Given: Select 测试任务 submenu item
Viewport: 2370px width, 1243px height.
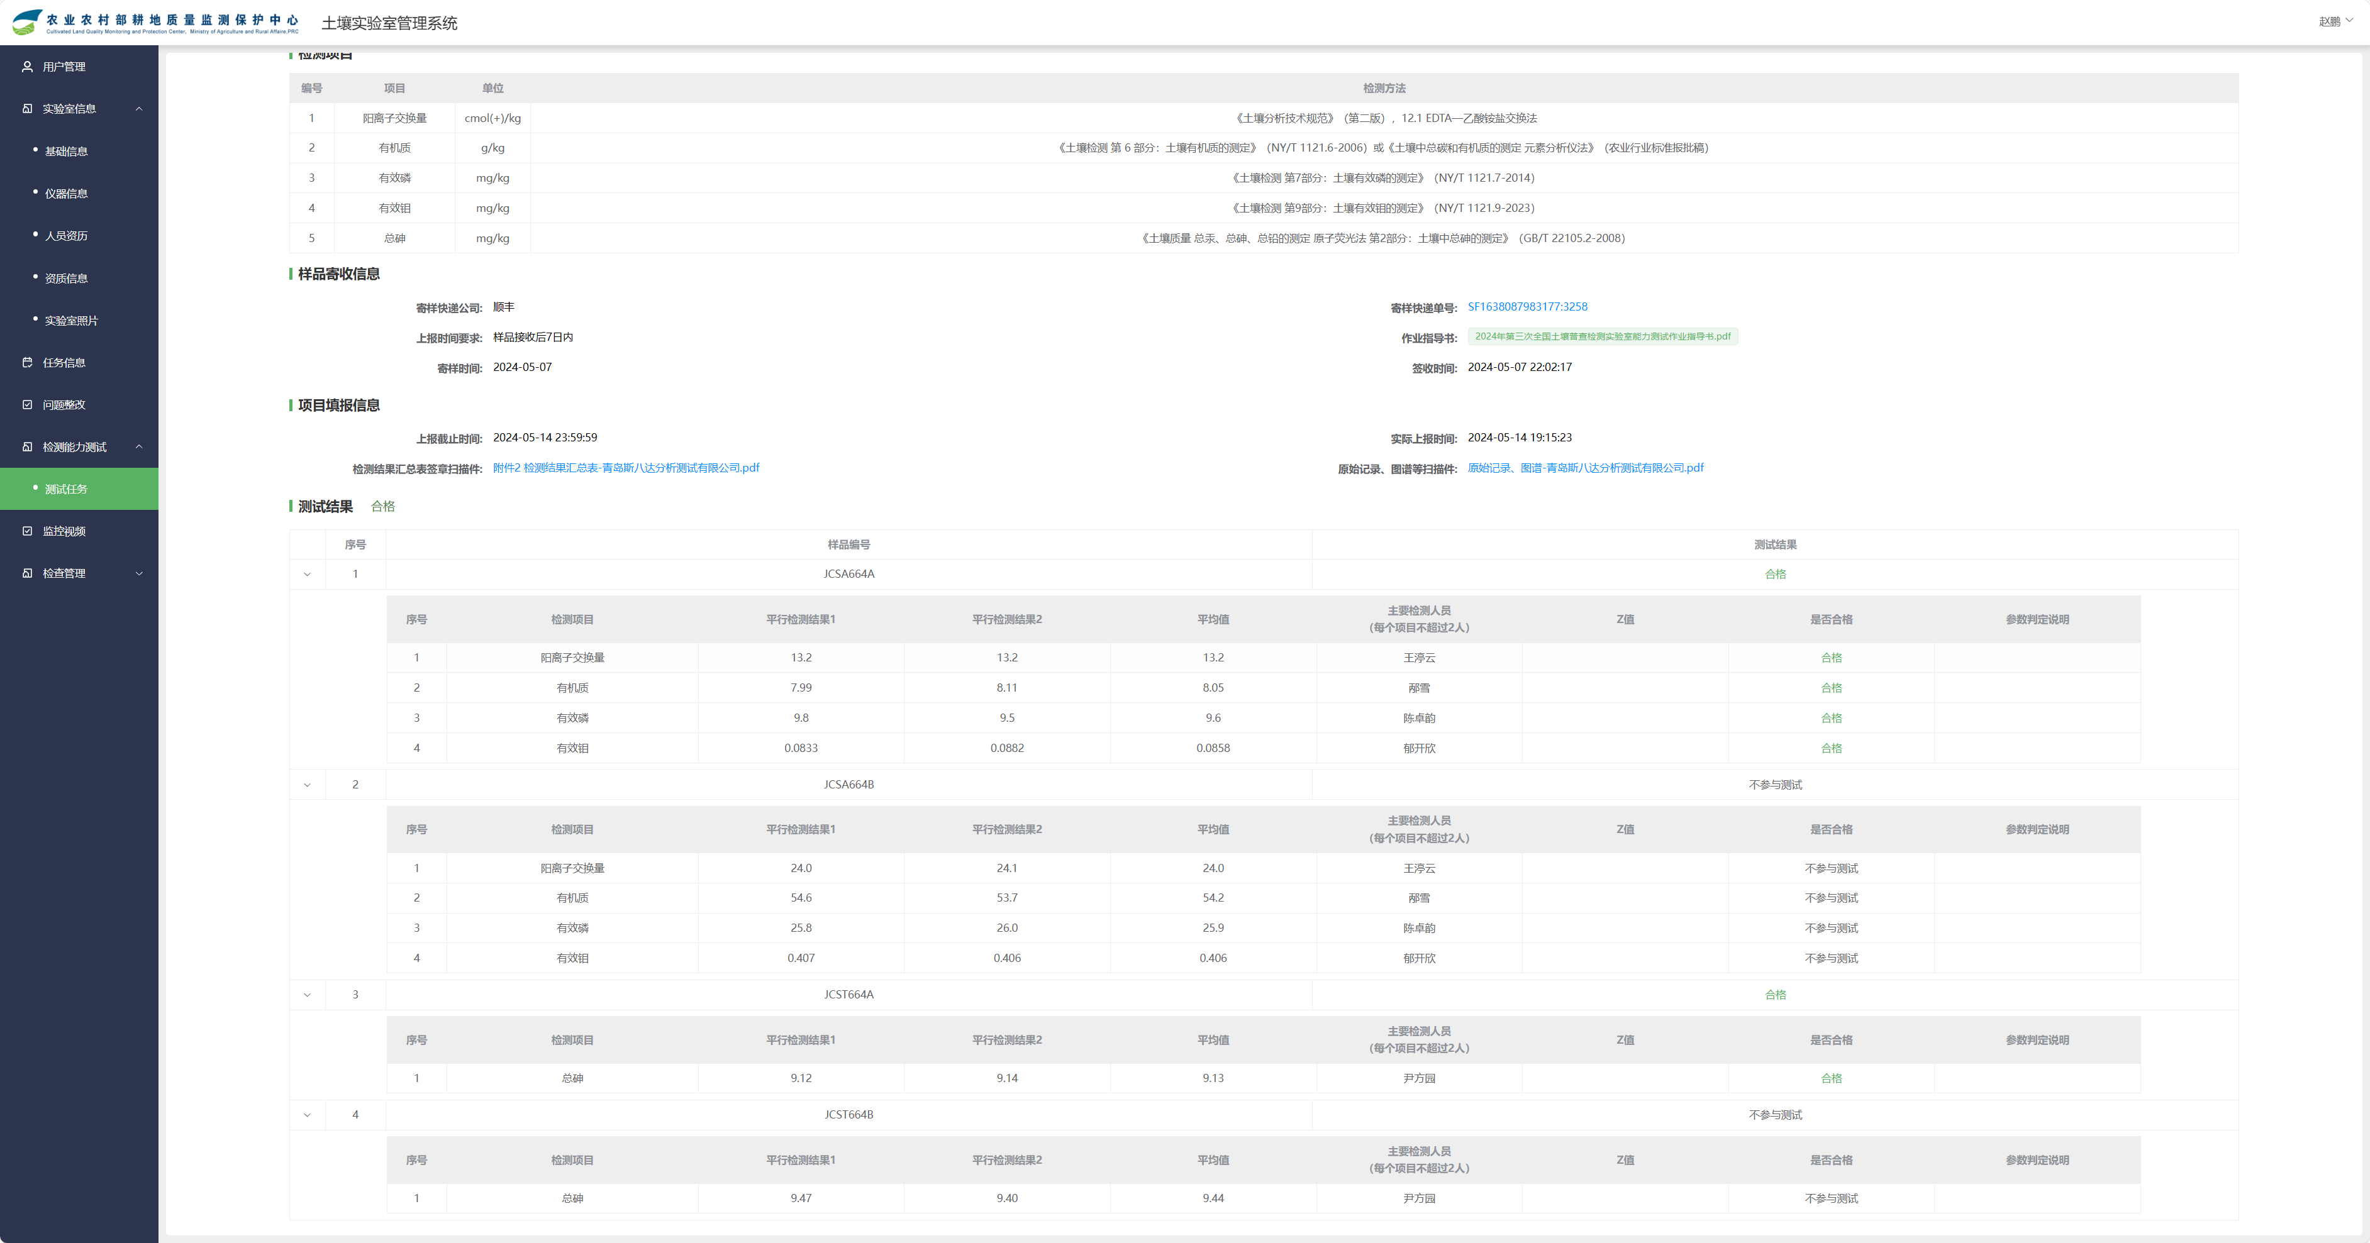Looking at the screenshot, I should (79, 489).
